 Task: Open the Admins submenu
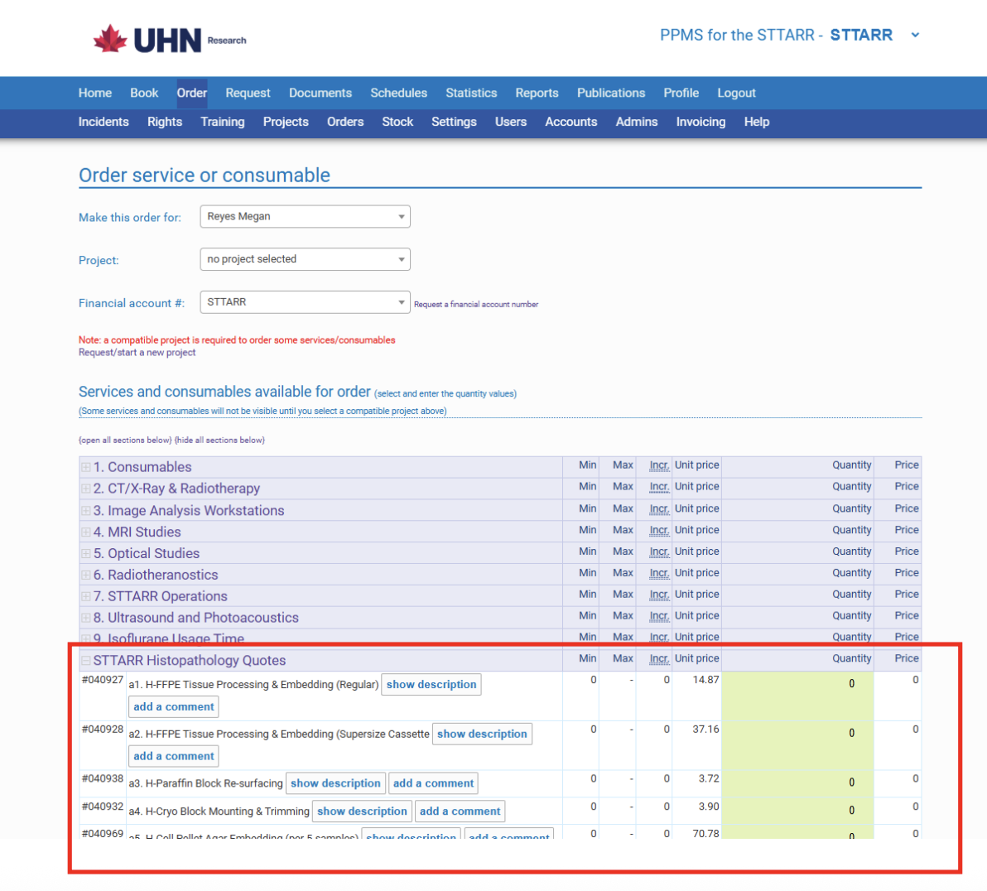[x=637, y=123]
